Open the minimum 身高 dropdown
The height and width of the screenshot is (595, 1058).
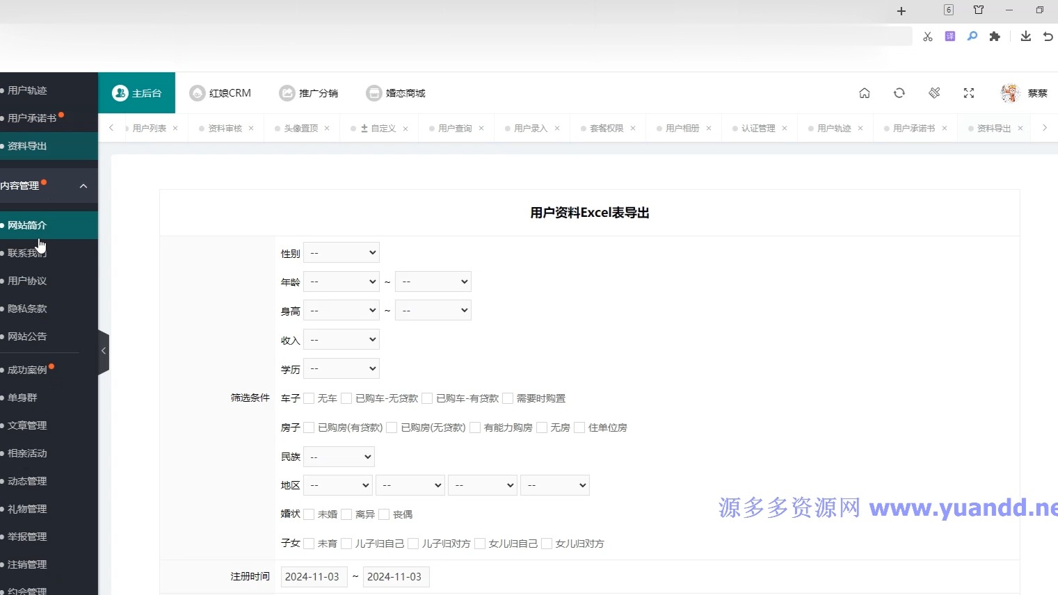pyautogui.click(x=342, y=310)
